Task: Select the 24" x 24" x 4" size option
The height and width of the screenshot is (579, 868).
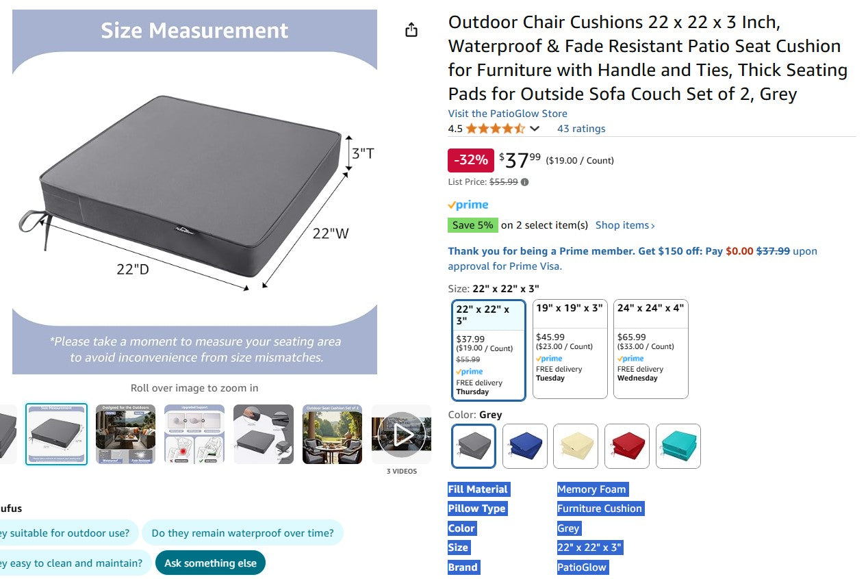Action: 650,348
